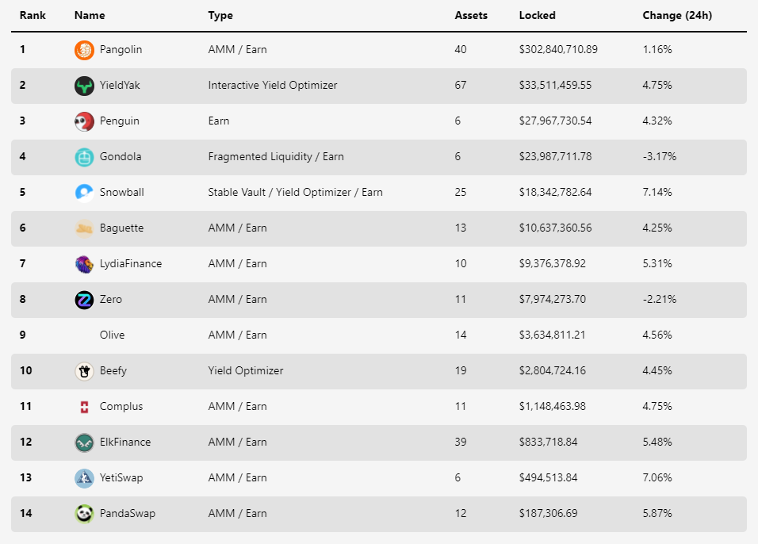Click the Complus logo icon
The image size is (758, 544).
[x=84, y=407]
